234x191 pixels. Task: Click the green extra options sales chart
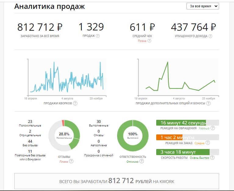(178, 77)
